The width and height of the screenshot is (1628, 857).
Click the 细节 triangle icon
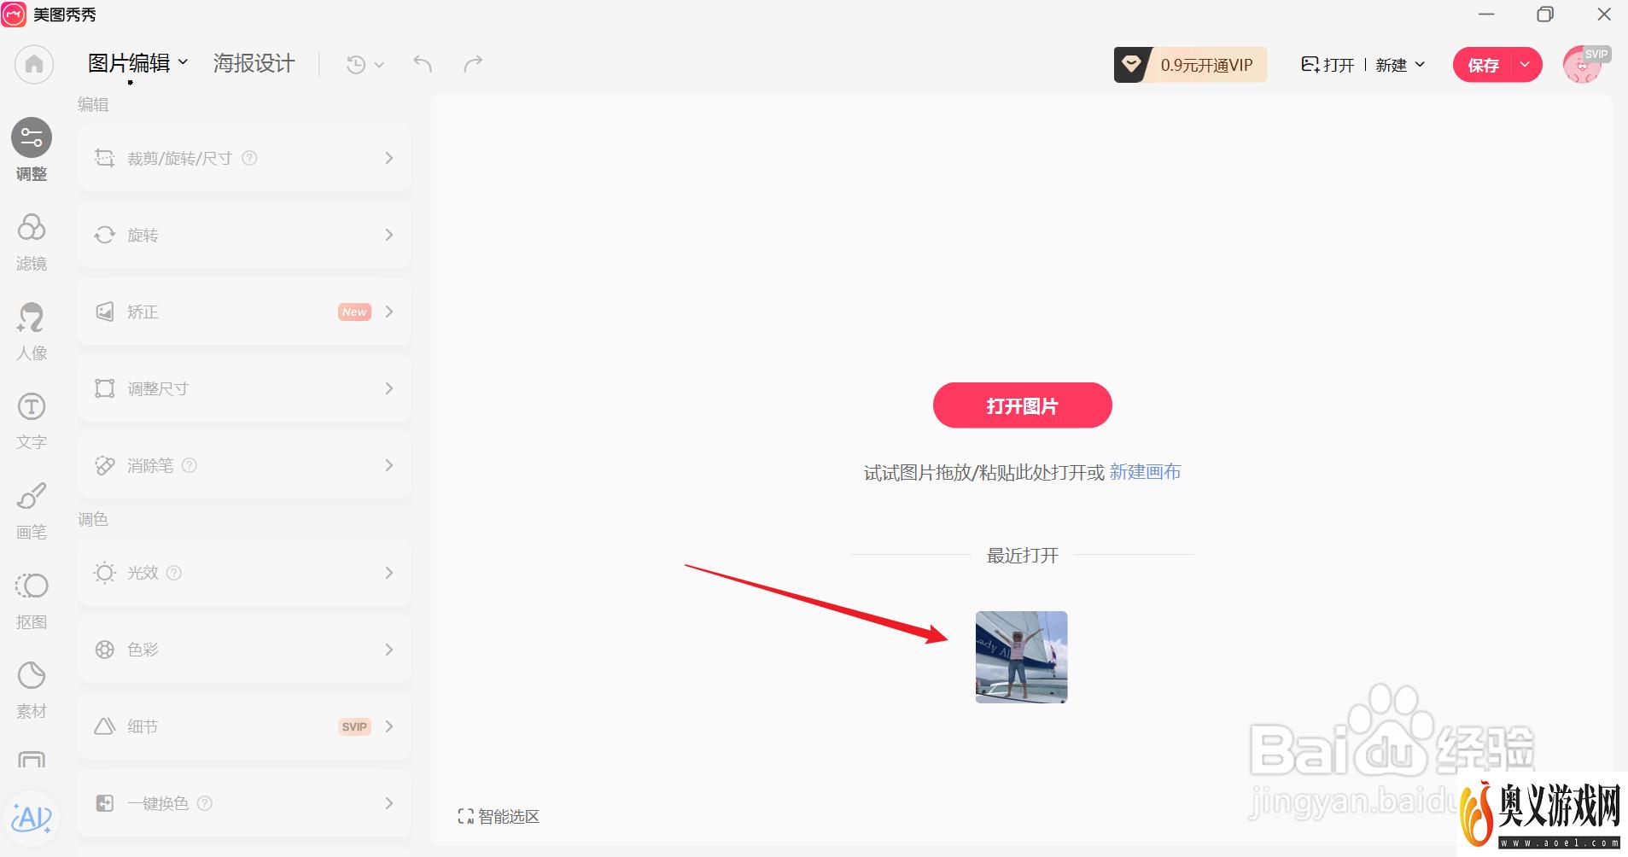104,726
